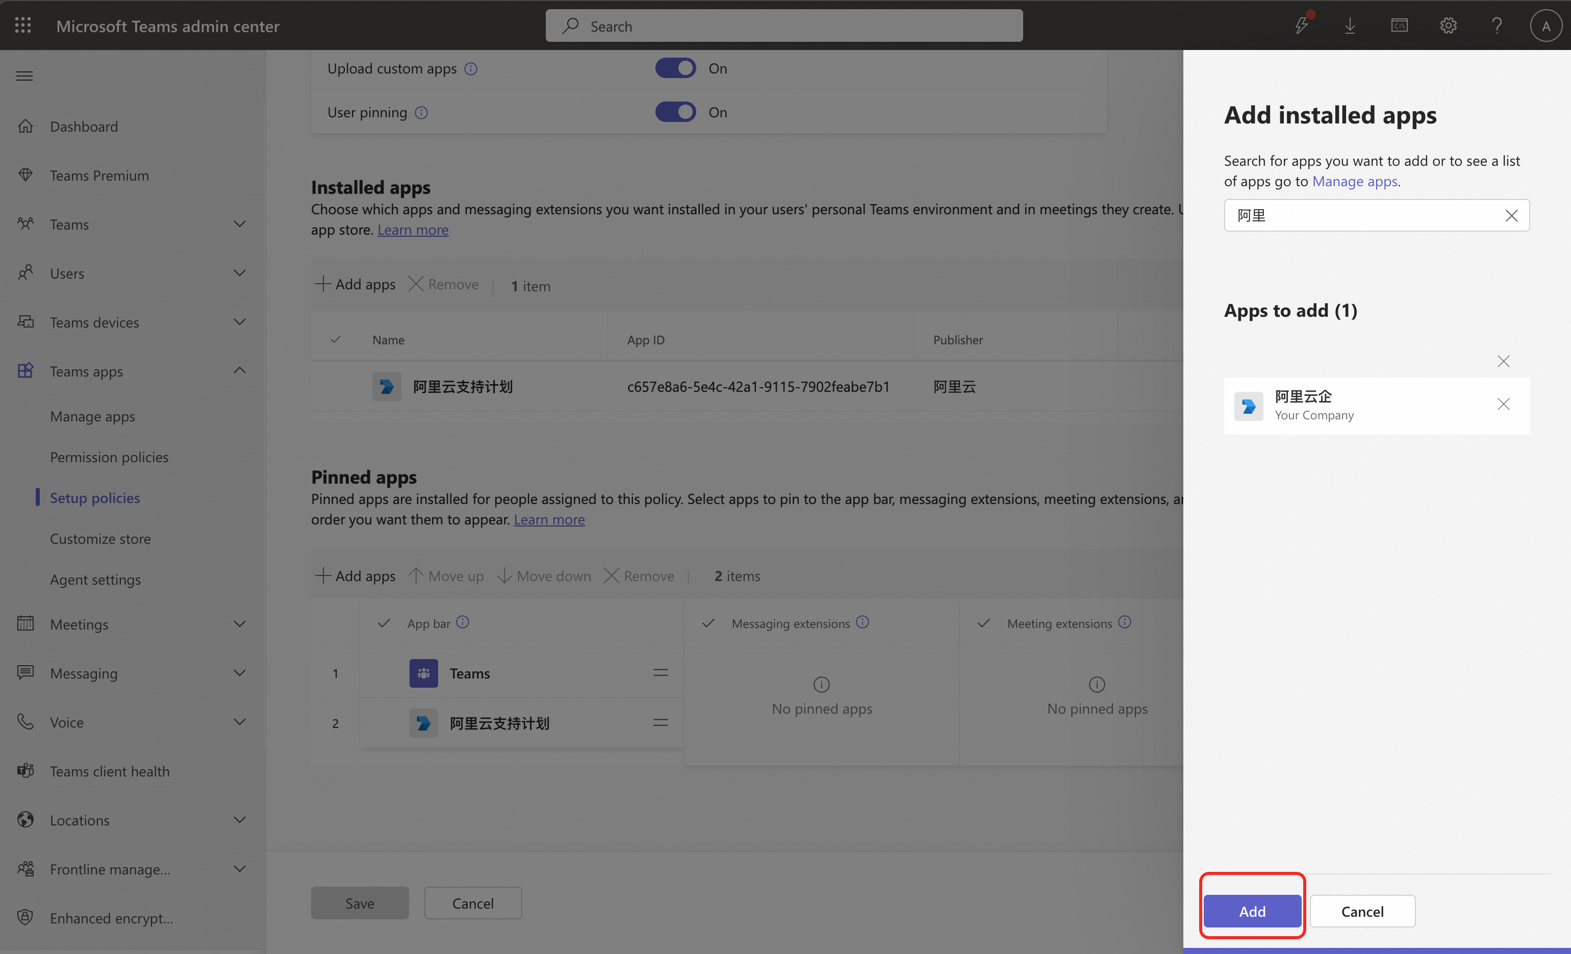Open the help question mark icon
The image size is (1571, 954).
click(x=1497, y=26)
